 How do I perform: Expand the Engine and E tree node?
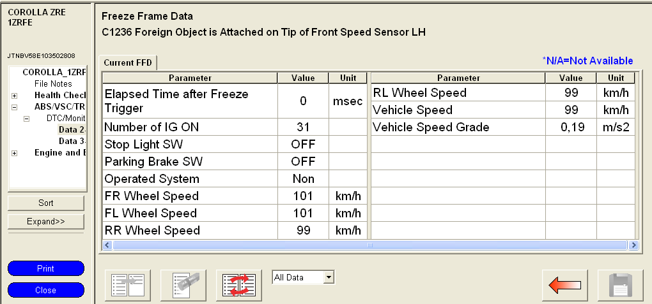point(14,153)
